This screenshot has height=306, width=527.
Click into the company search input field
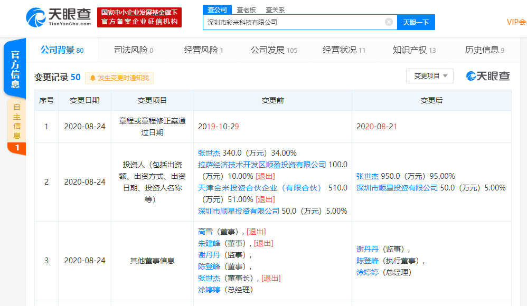coord(293,22)
